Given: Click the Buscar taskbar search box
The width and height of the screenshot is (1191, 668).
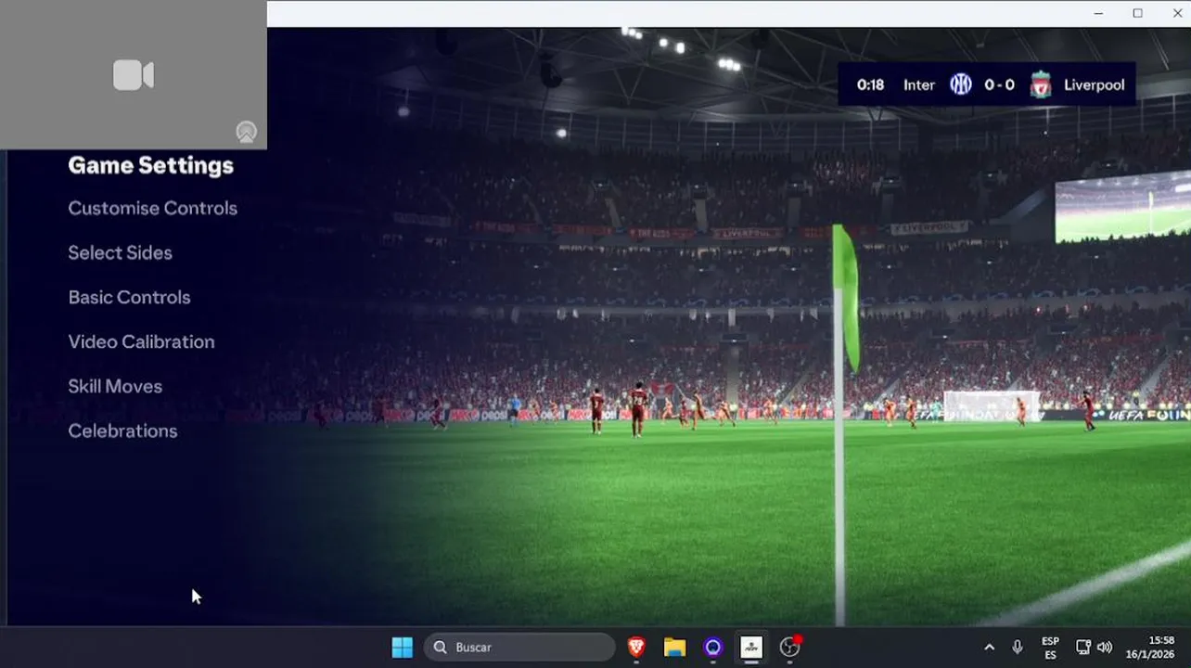Looking at the screenshot, I should [519, 647].
